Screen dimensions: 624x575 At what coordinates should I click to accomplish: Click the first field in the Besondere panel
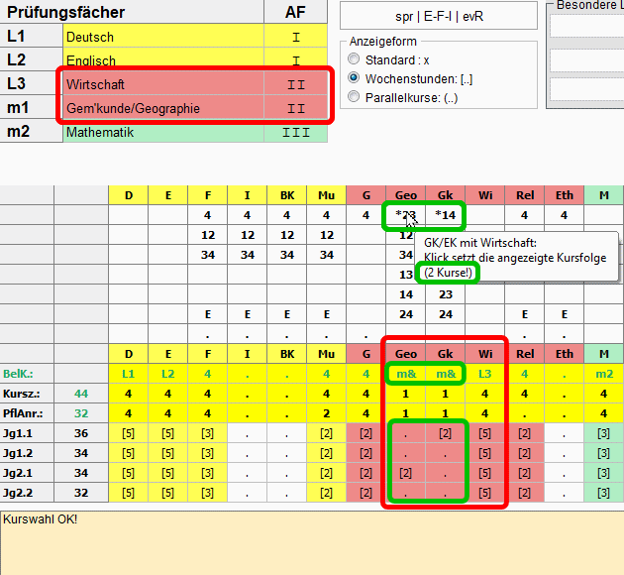point(586,26)
